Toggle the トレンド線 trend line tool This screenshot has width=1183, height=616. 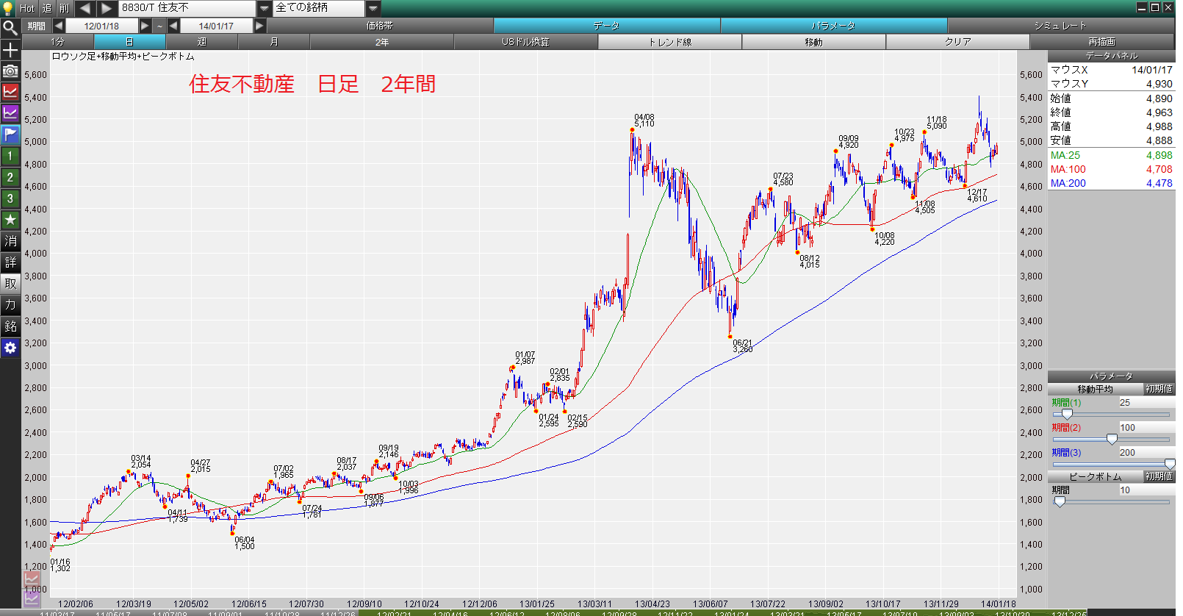(x=670, y=42)
